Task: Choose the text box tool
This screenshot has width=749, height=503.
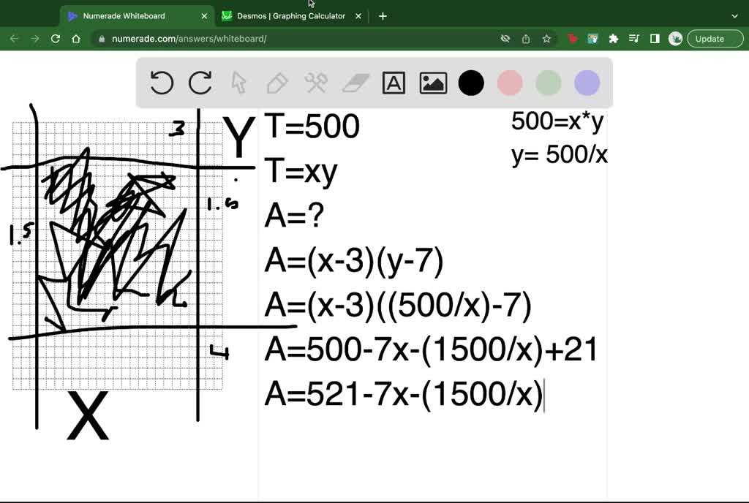Action: (x=394, y=83)
